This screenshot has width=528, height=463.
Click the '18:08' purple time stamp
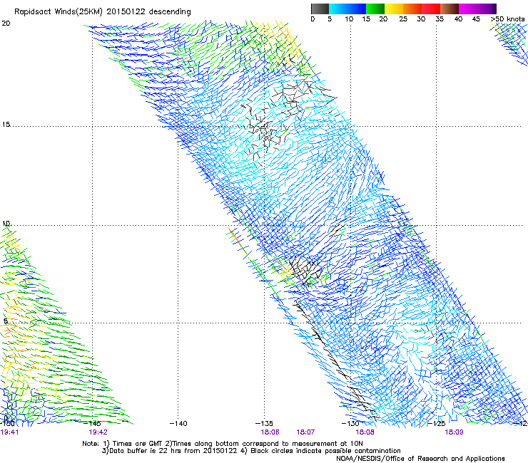[x=365, y=432]
